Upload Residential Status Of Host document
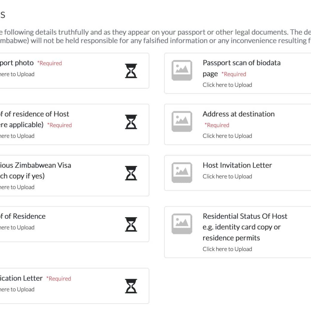This screenshot has width=311, height=311. pos(227,249)
